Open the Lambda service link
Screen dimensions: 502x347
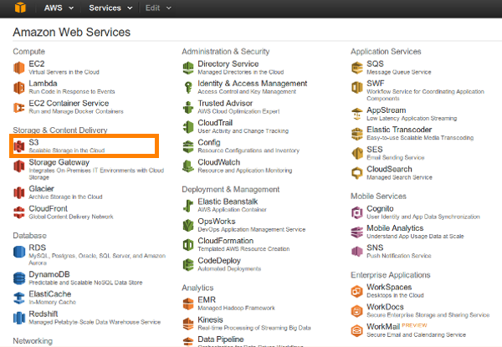[43, 84]
